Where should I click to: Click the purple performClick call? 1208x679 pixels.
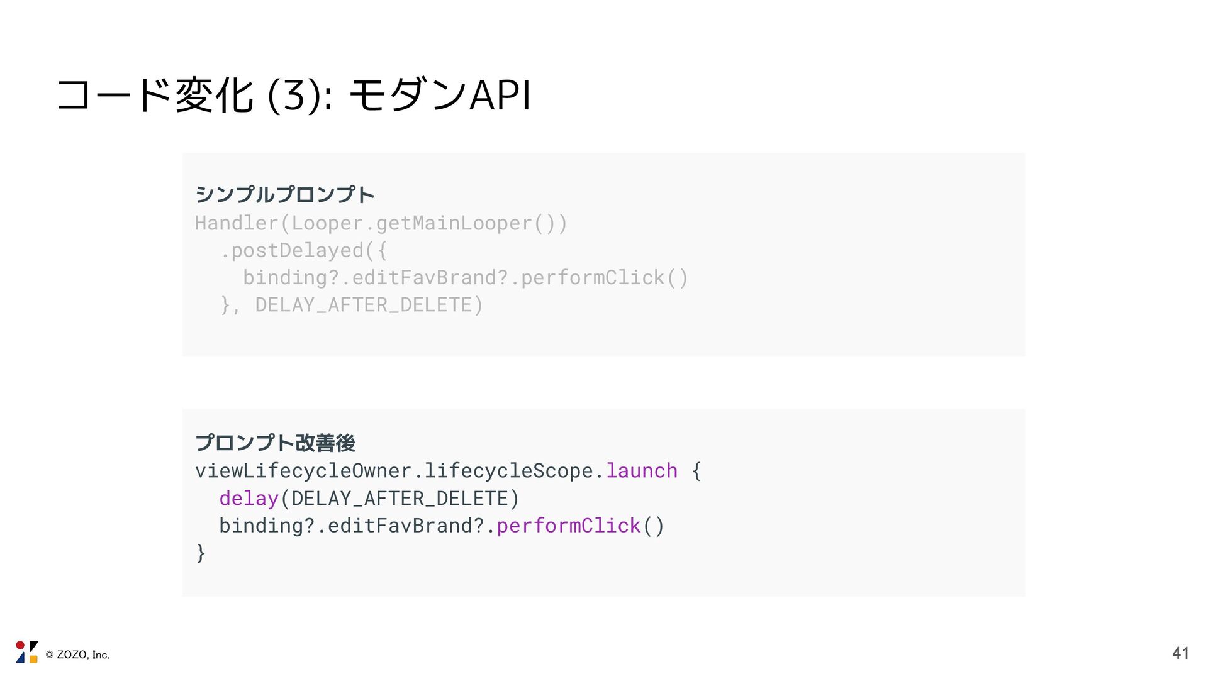(x=568, y=526)
